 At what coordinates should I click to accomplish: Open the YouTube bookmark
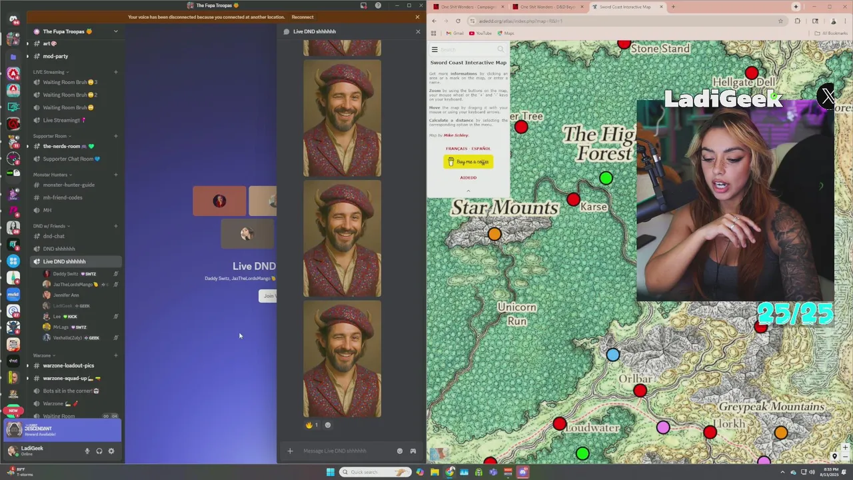pos(480,33)
